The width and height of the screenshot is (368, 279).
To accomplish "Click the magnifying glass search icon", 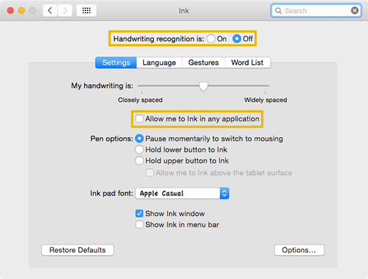I will click(278, 11).
